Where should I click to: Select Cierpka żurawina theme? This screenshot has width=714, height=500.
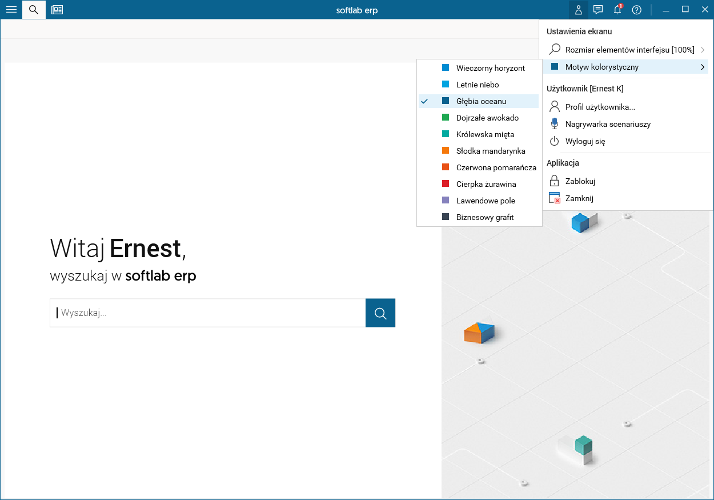(479, 184)
